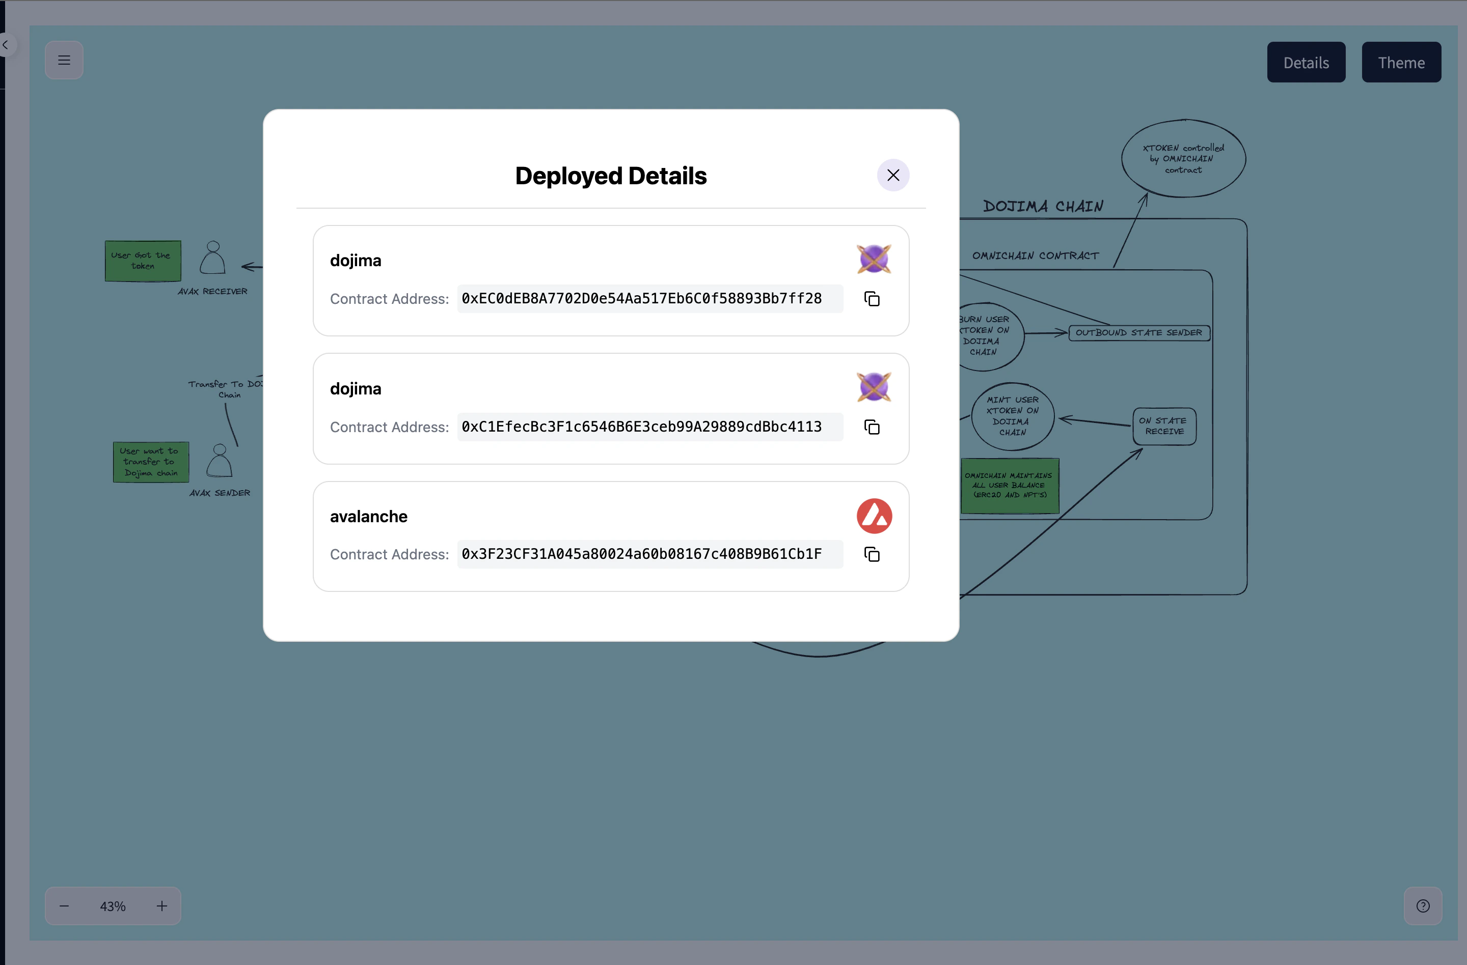Click the green 'User Got the token' note
This screenshot has height=965, width=1467.
click(x=143, y=261)
